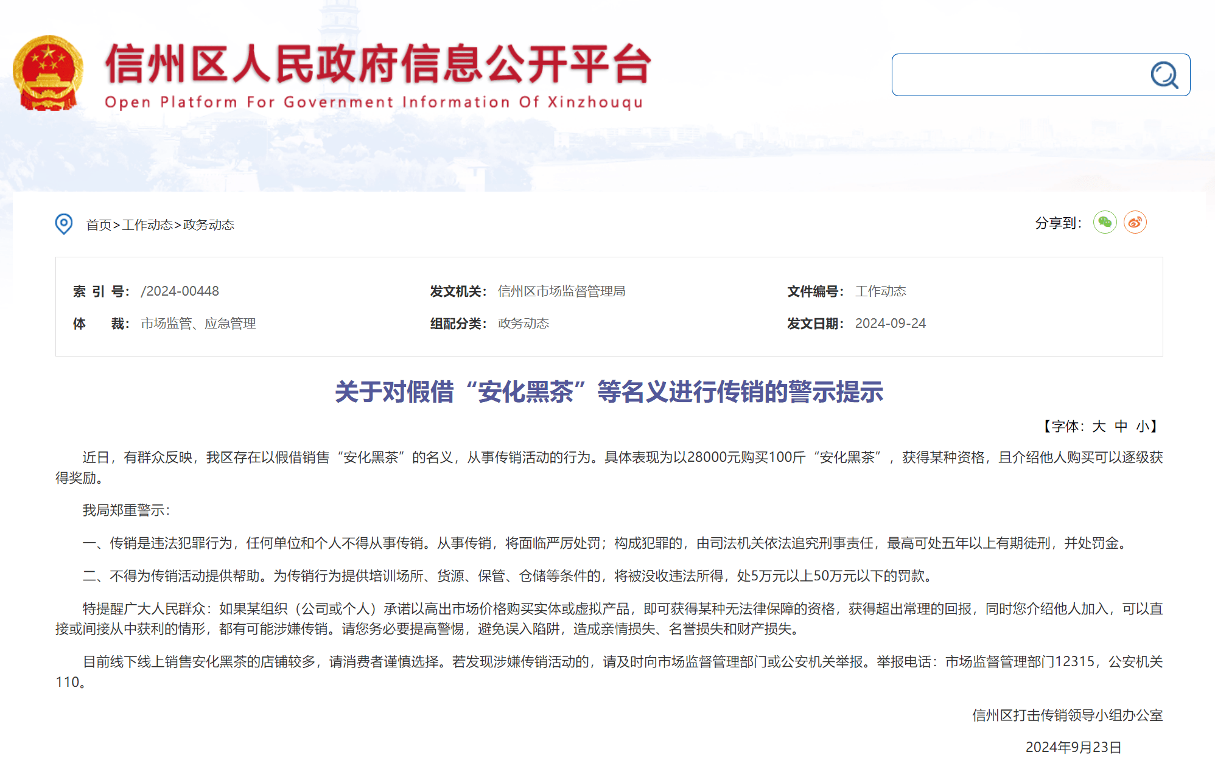The width and height of the screenshot is (1215, 783).
Task: Click the search magnifier icon
Action: 1164,75
